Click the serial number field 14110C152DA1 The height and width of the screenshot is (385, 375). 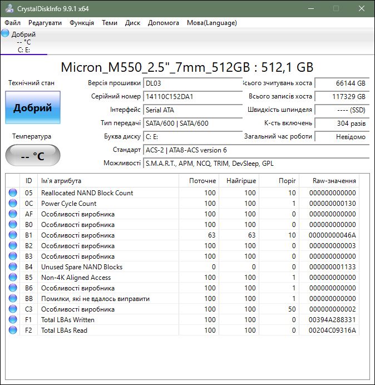(193, 96)
